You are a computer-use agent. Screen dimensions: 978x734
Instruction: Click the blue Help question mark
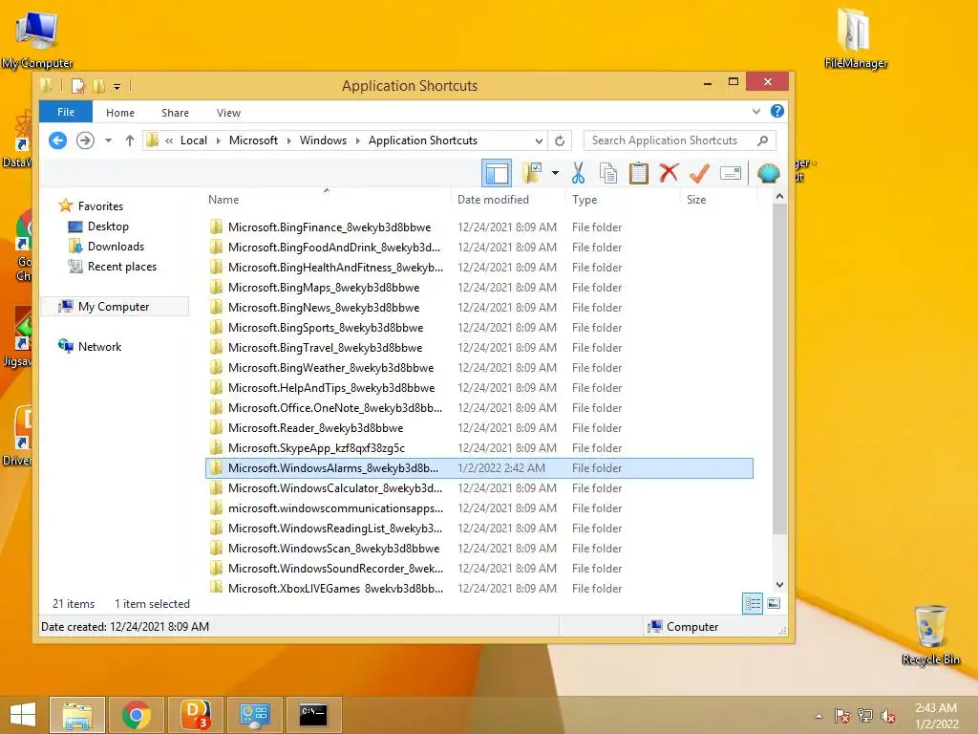tap(776, 111)
